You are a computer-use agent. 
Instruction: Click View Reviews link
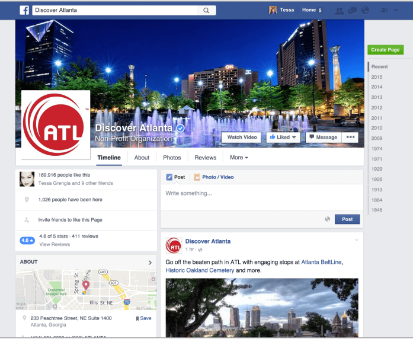point(55,244)
